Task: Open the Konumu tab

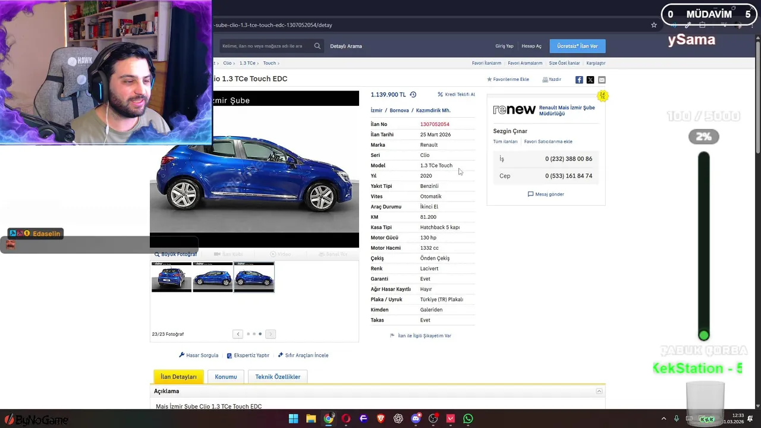Action: (226, 377)
